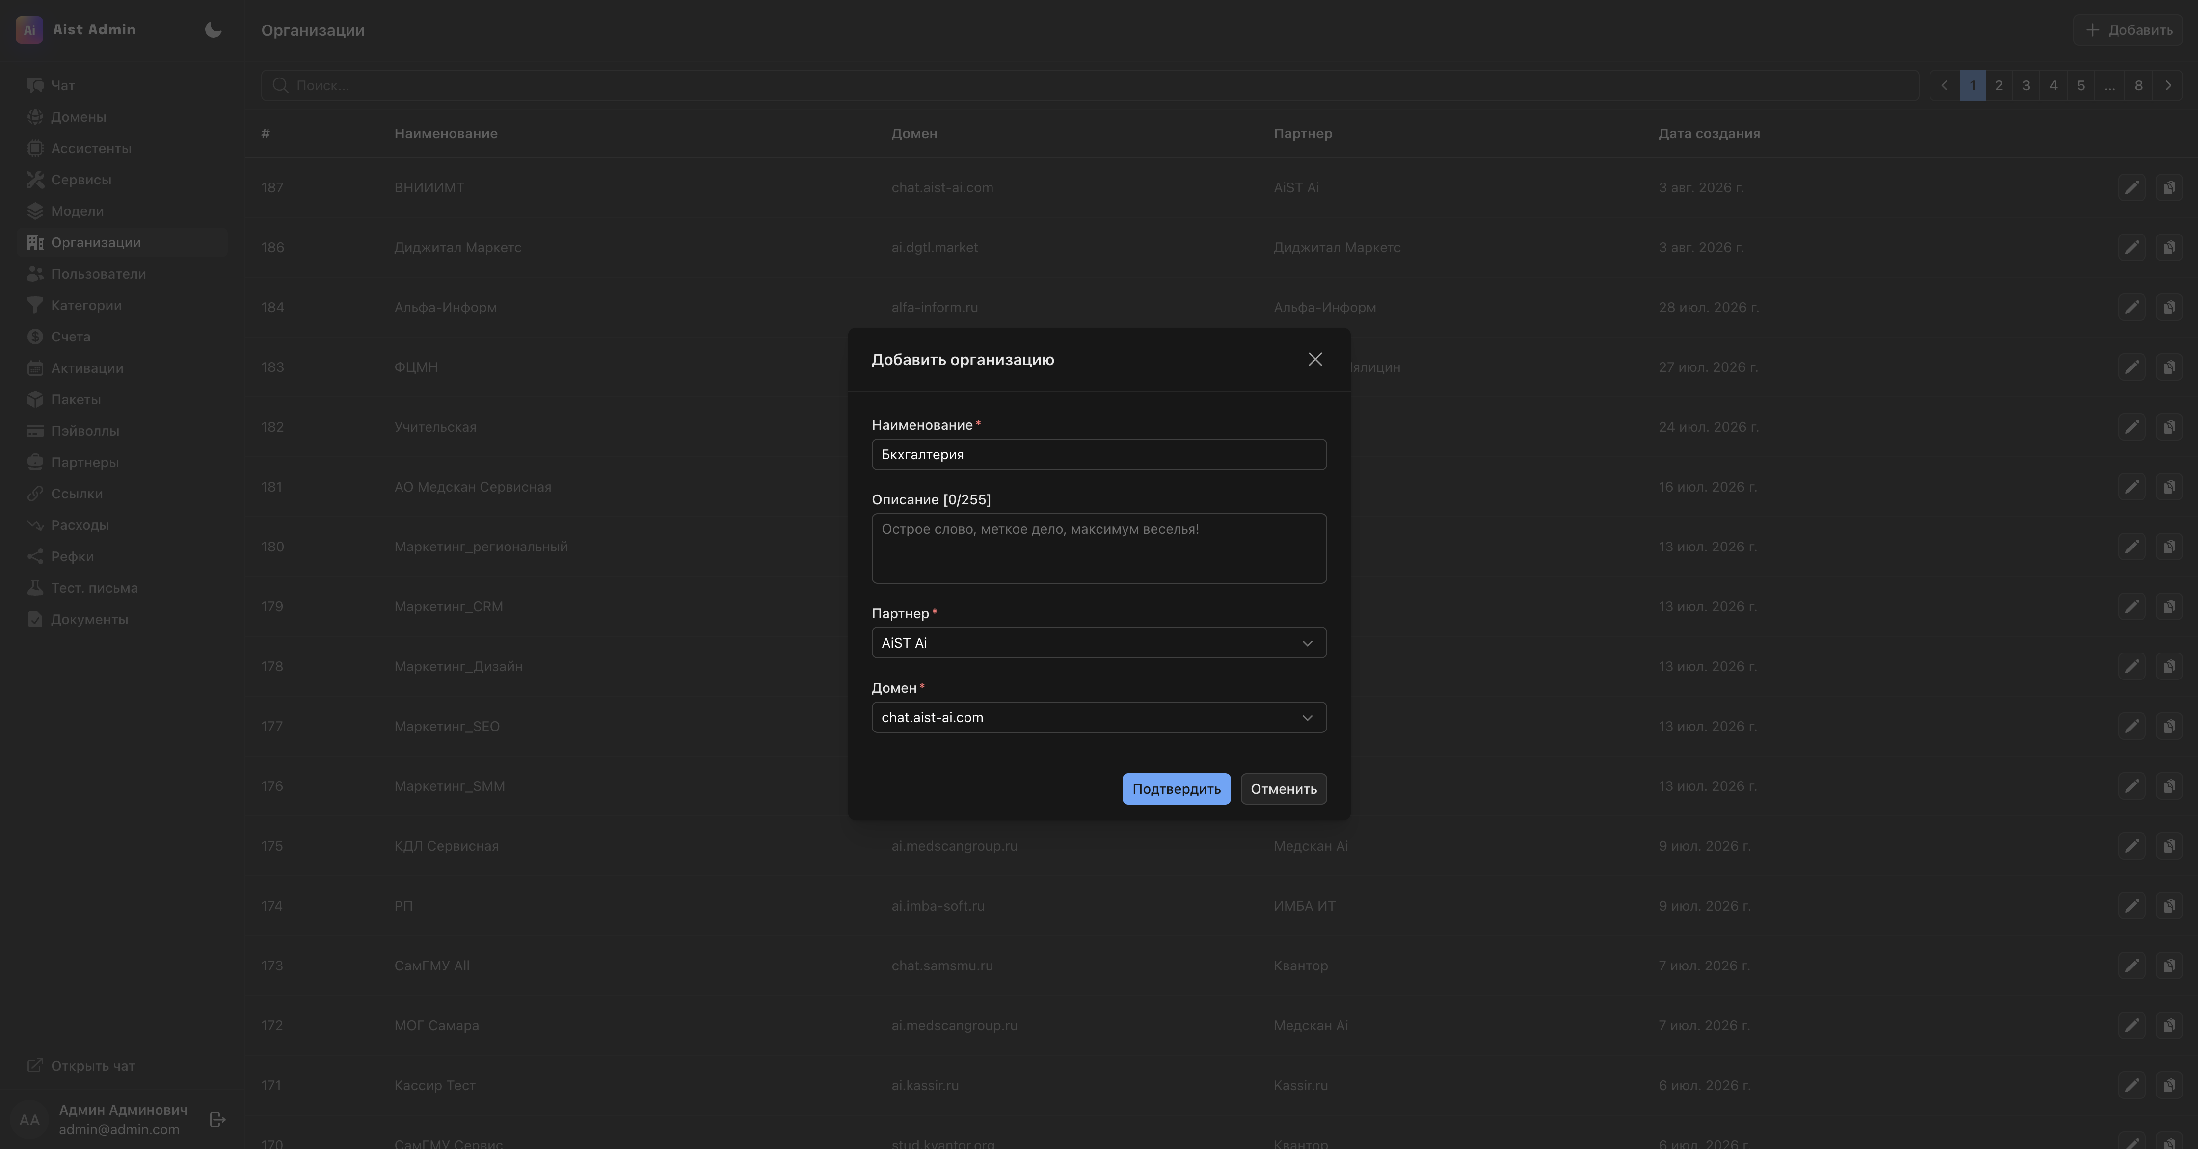
Task: Select Организации in the sidebar
Action: [x=122, y=242]
